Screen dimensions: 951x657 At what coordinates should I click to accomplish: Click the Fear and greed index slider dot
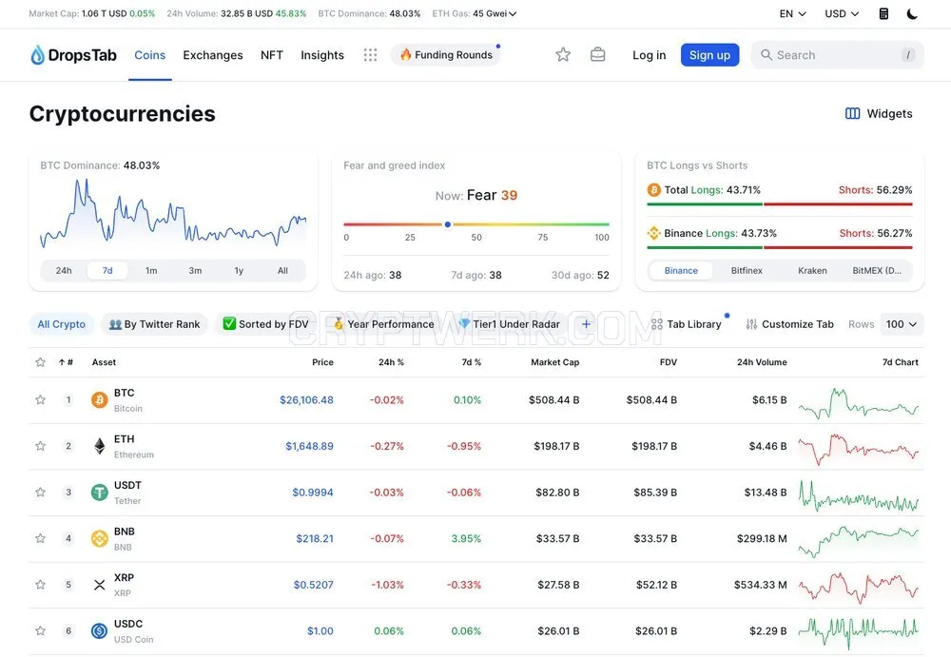448,224
